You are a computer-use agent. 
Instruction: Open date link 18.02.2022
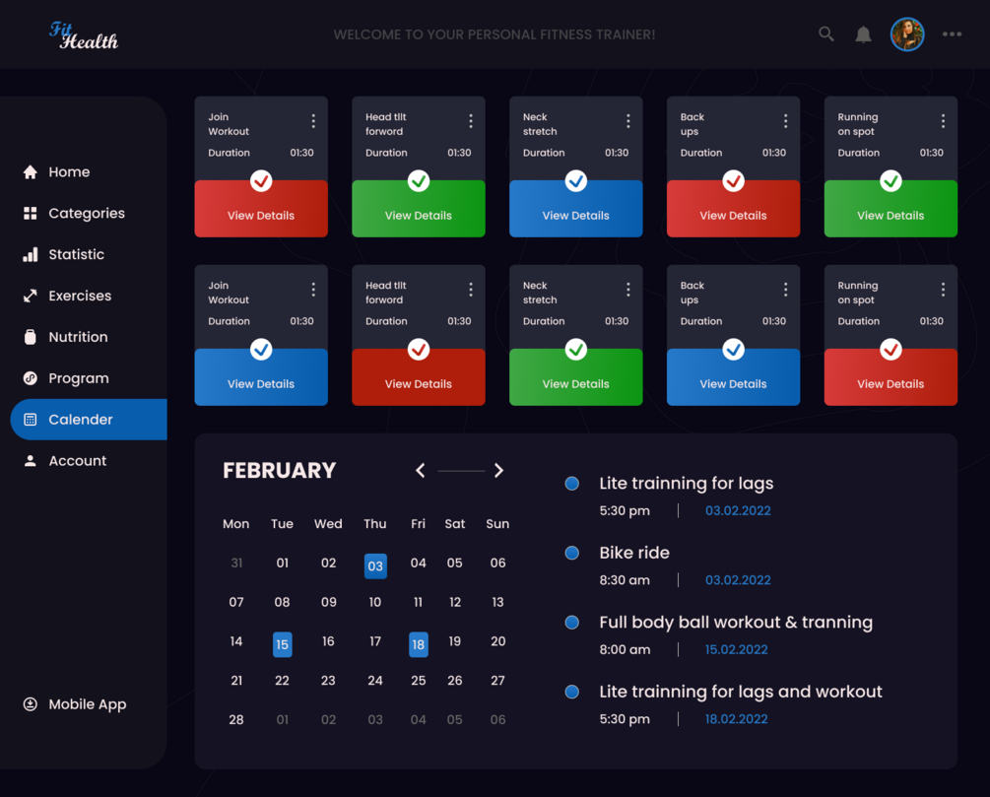(736, 719)
